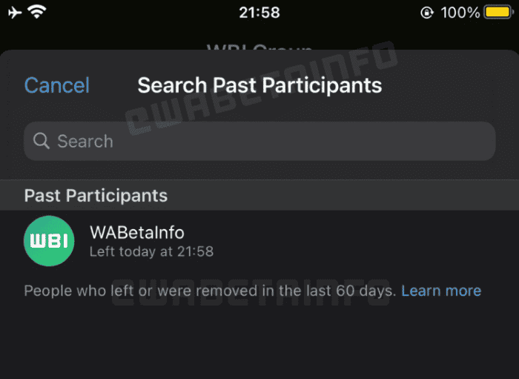Click the magnifying glass search icon
519x379 pixels.
(42, 141)
